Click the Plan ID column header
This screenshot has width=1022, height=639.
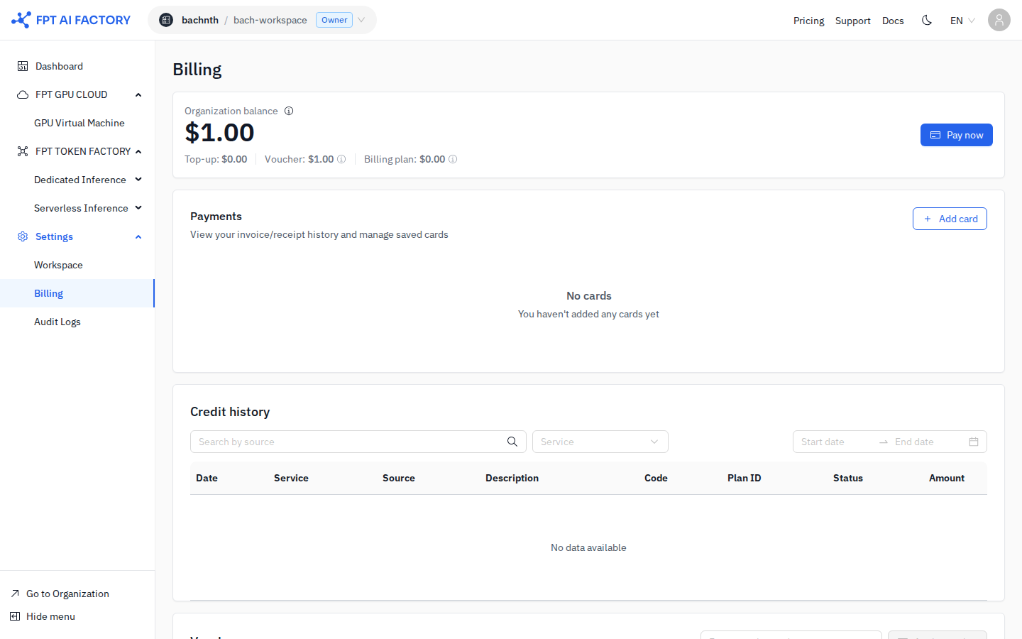click(744, 478)
